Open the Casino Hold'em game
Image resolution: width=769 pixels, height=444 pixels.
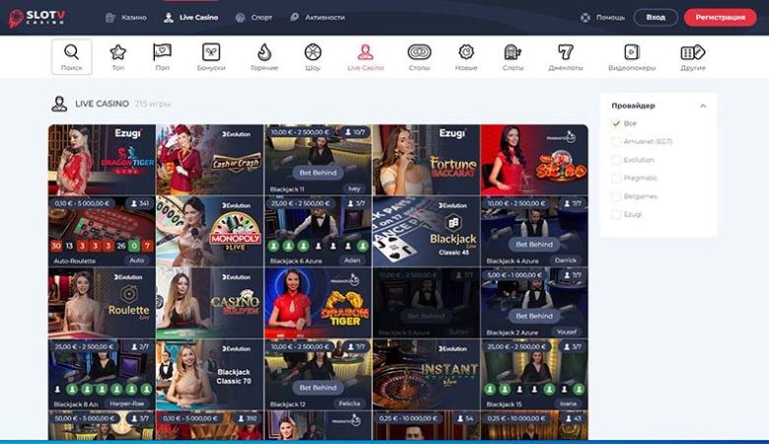pyautogui.click(x=210, y=303)
